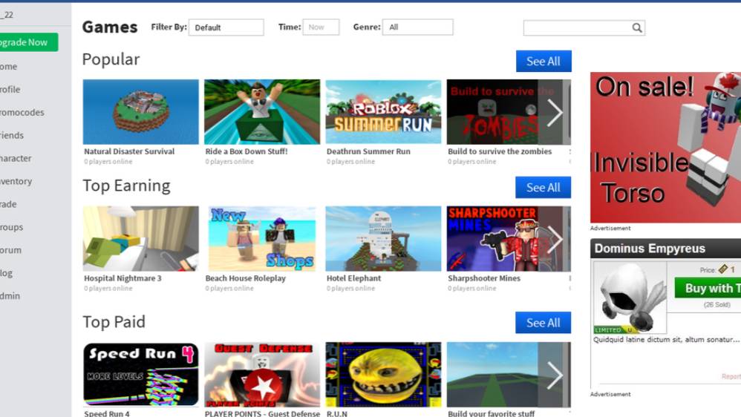The width and height of the screenshot is (741, 417).
Task: Click Hospital Nightmare 3 title link
Action: (x=123, y=278)
